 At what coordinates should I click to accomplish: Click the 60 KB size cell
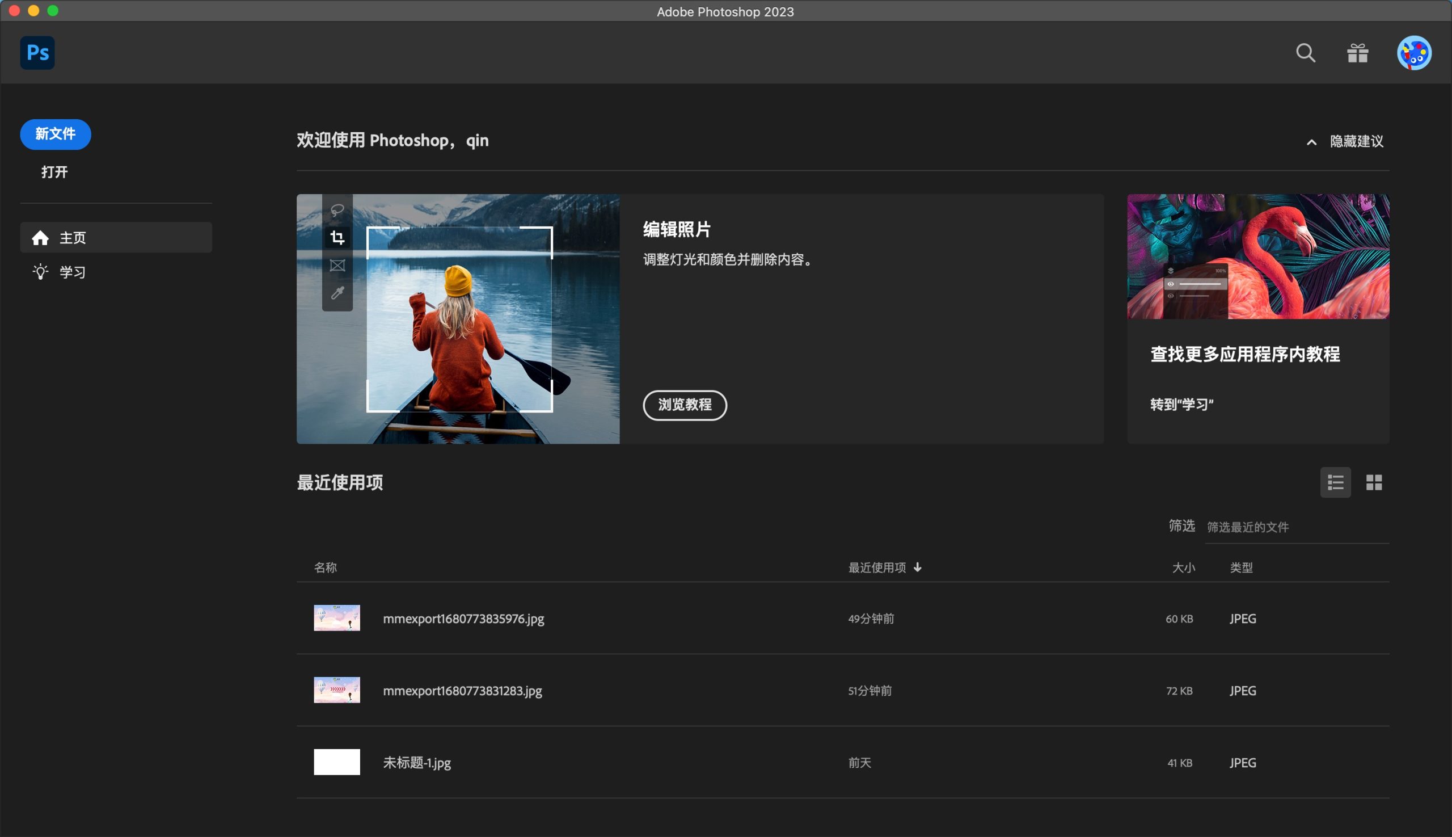tap(1179, 619)
